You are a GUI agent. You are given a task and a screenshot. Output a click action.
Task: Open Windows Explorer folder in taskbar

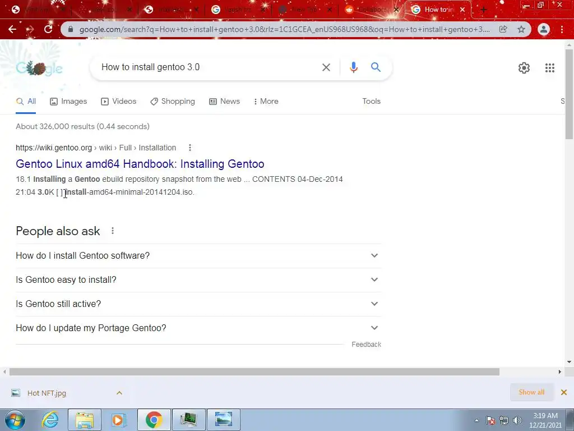(x=85, y=420)
